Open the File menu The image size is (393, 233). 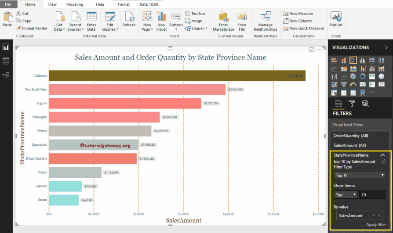click(8, 4)
